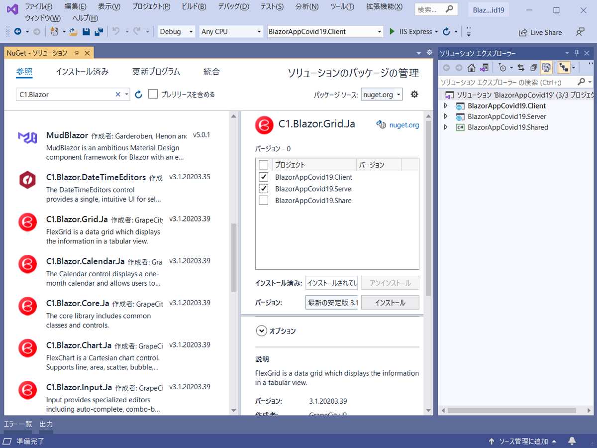
Task: Open the nuget.org link for package
Action: tap(404, 125)
